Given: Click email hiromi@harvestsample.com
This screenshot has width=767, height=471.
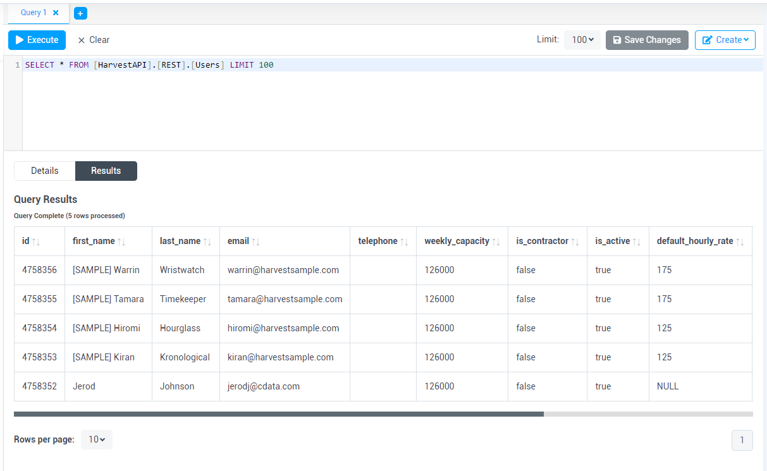Looking at the screenshot, I should [x=283, y=328].
